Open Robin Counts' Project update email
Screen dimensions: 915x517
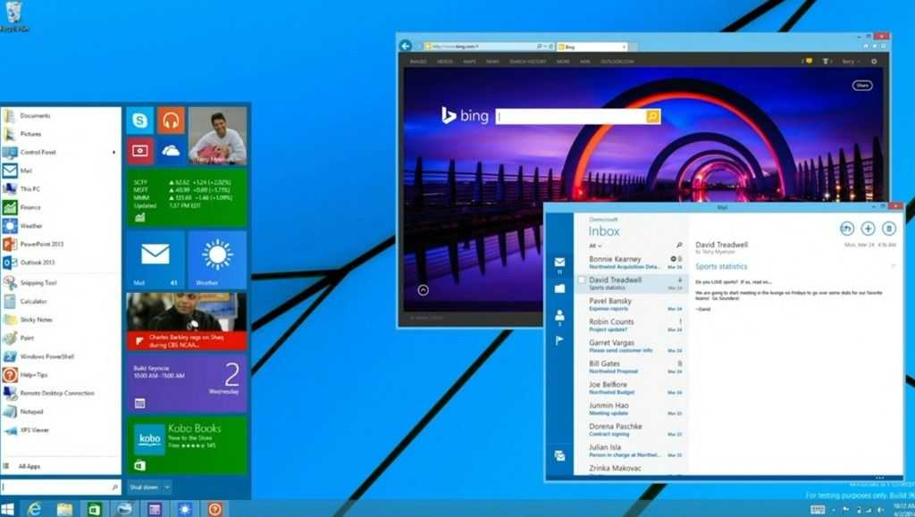click(631, 325)
